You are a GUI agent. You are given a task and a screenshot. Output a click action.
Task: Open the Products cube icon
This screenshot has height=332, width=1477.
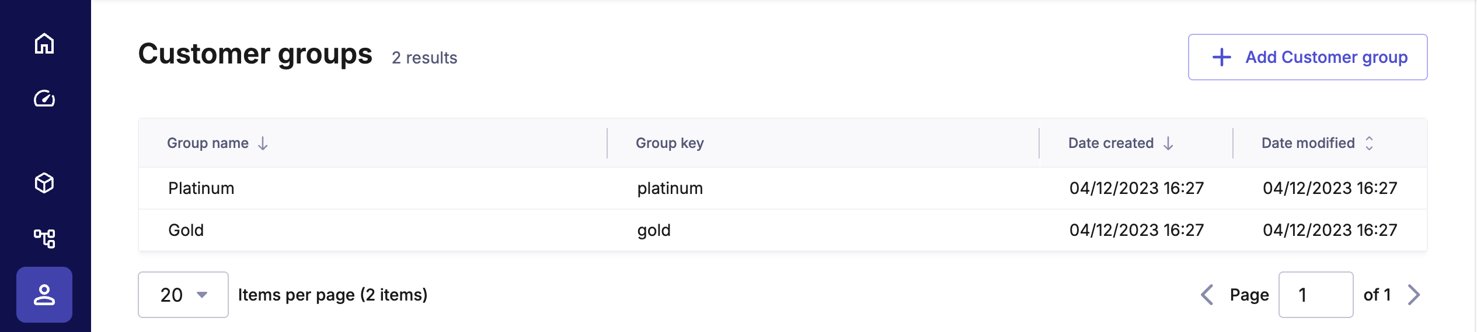point(44,183)
